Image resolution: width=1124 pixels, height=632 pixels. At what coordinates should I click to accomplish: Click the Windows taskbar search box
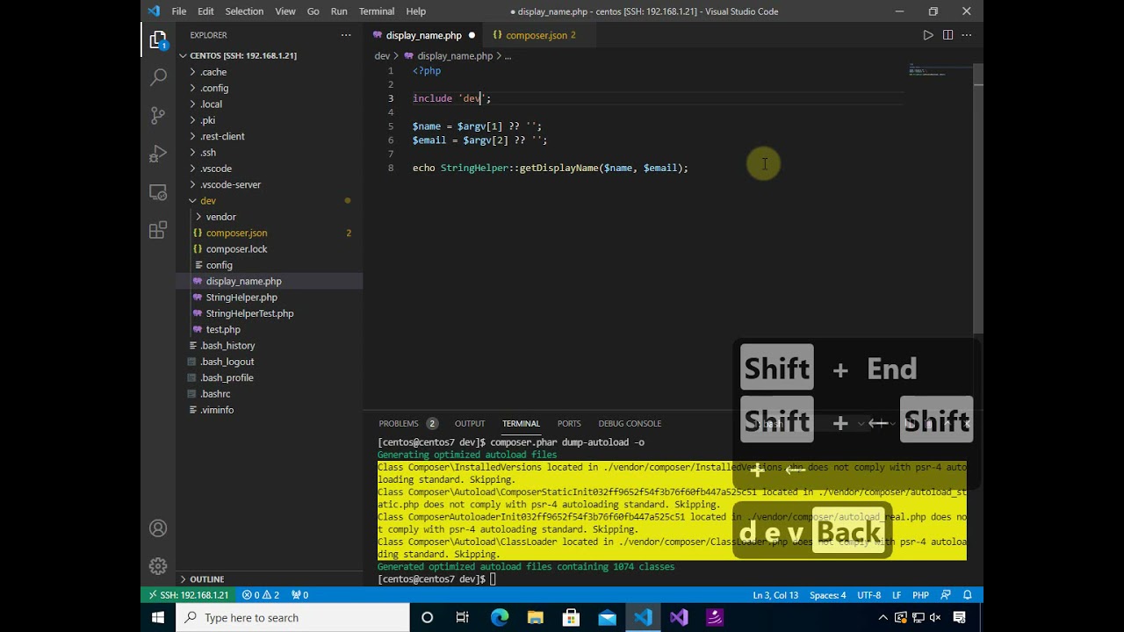click(x=292, y=617)
